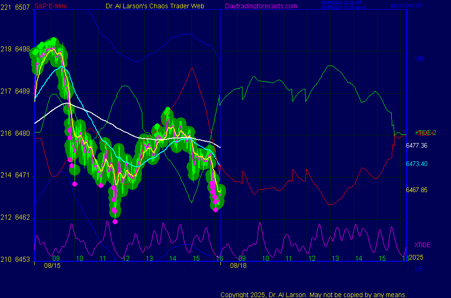
Task: Click the magenta XTIDE legend label
Action: [422, 245]
